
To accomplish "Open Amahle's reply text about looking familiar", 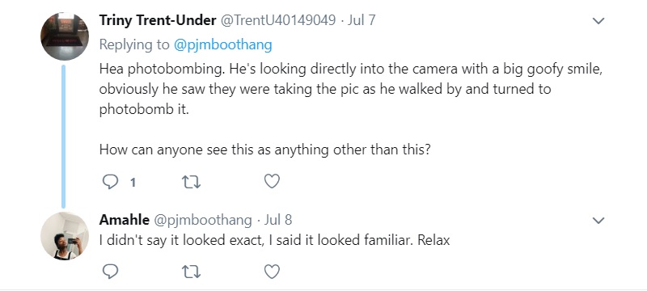I will coord(274,240).
